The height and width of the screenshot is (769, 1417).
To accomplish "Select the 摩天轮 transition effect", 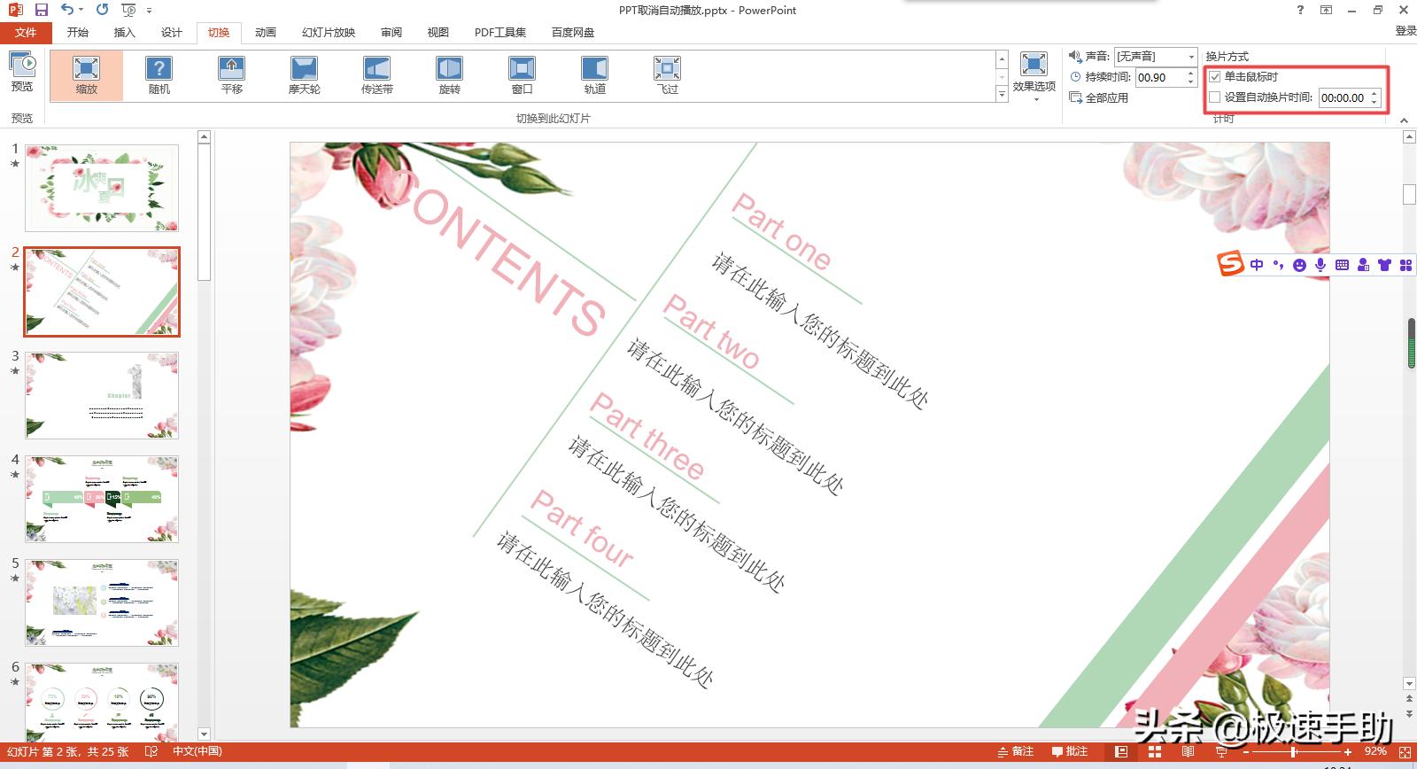I will pos(305,75).
